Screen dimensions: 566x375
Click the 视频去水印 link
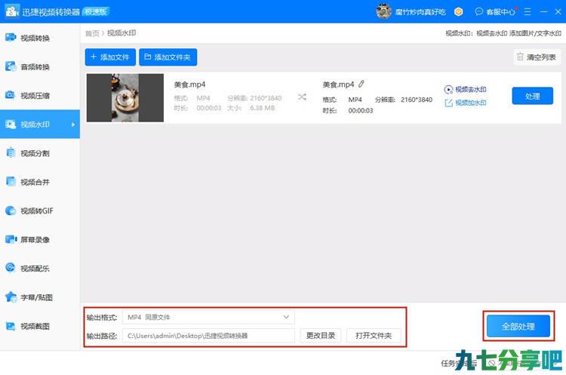[466, 89]
